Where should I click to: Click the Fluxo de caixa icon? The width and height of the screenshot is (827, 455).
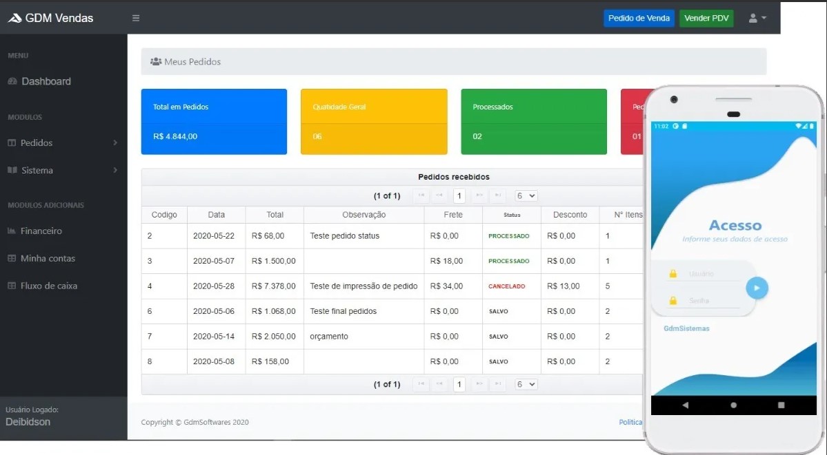coord(12,286)
